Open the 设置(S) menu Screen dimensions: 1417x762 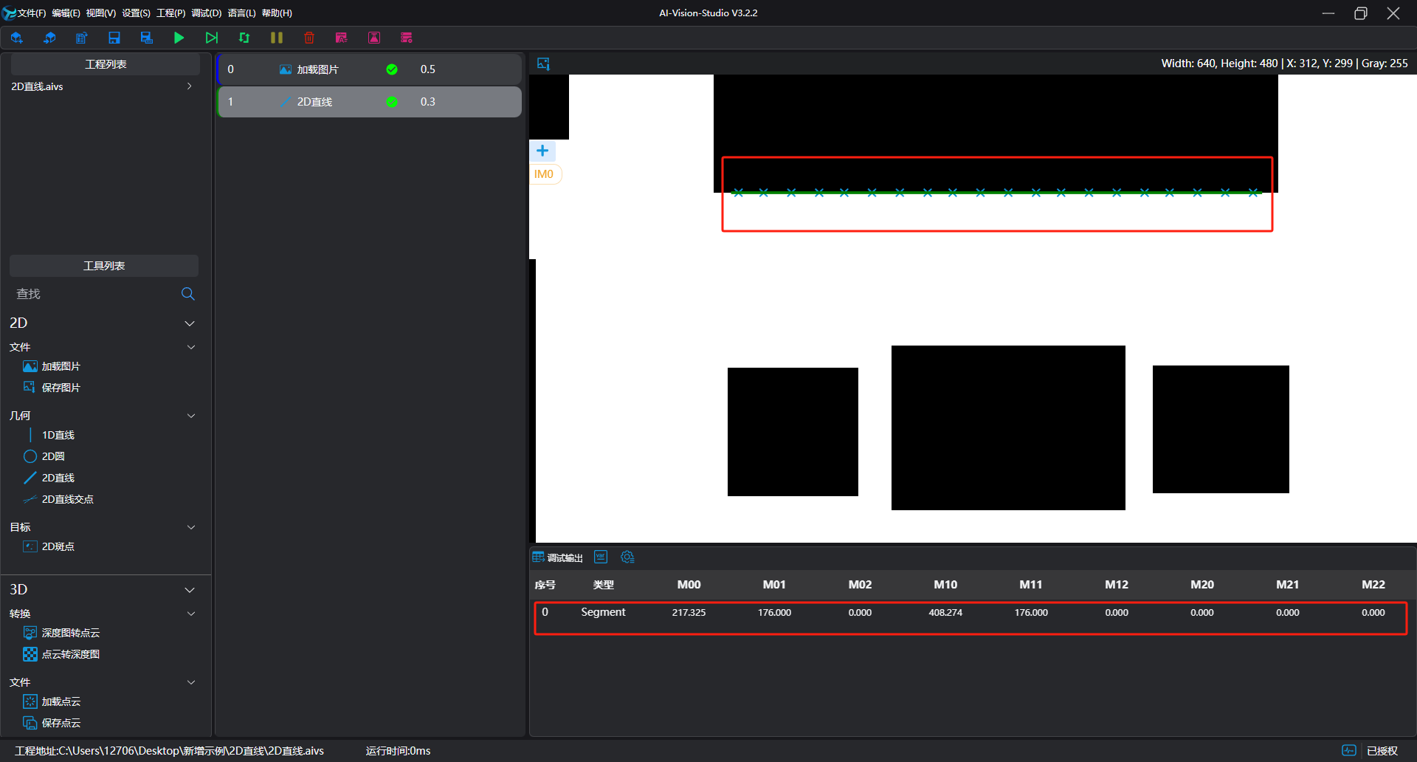coord(136,13)
